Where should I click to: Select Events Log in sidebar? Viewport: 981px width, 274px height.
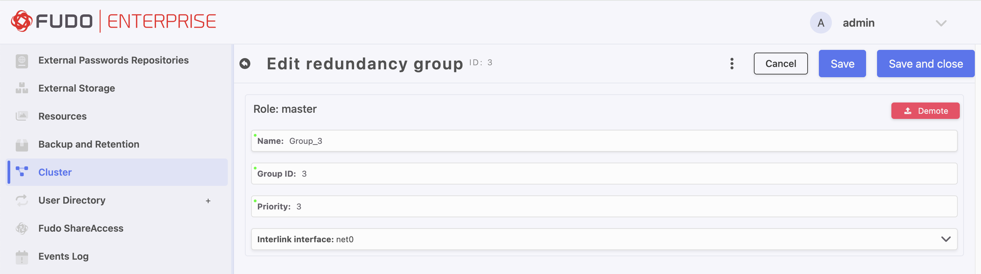[x=64, y=257]
